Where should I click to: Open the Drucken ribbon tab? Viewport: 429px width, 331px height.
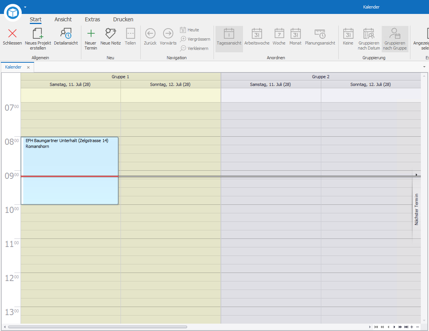123,19
